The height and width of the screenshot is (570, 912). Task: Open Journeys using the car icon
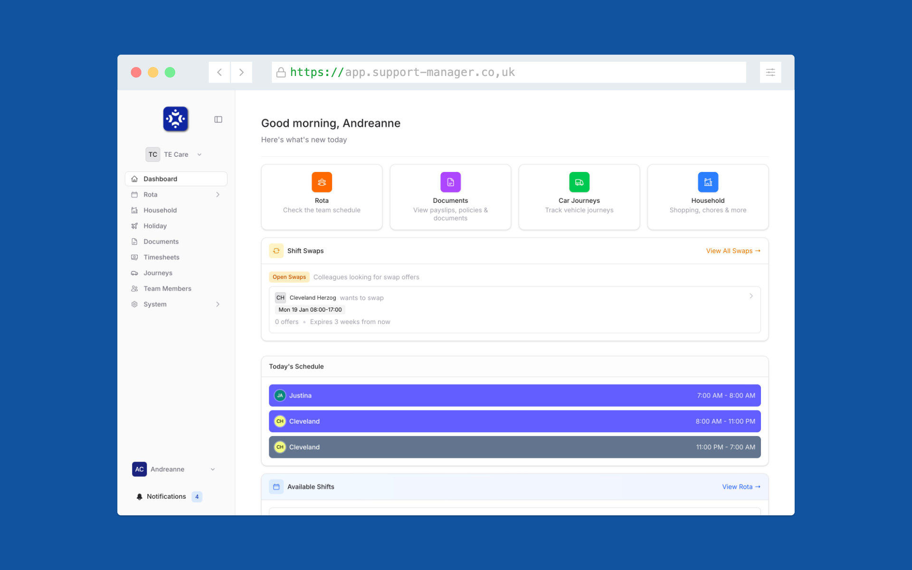tap(134, 273)
